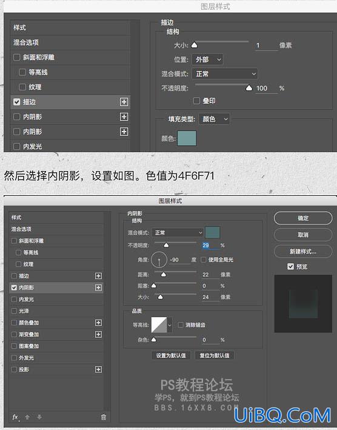Enable 内发光 in the top dialog
The width and height of the screenshot is (337, 430).
coord(17,146)
